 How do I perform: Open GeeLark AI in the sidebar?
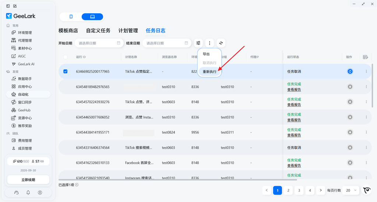[x=26, y=64]
